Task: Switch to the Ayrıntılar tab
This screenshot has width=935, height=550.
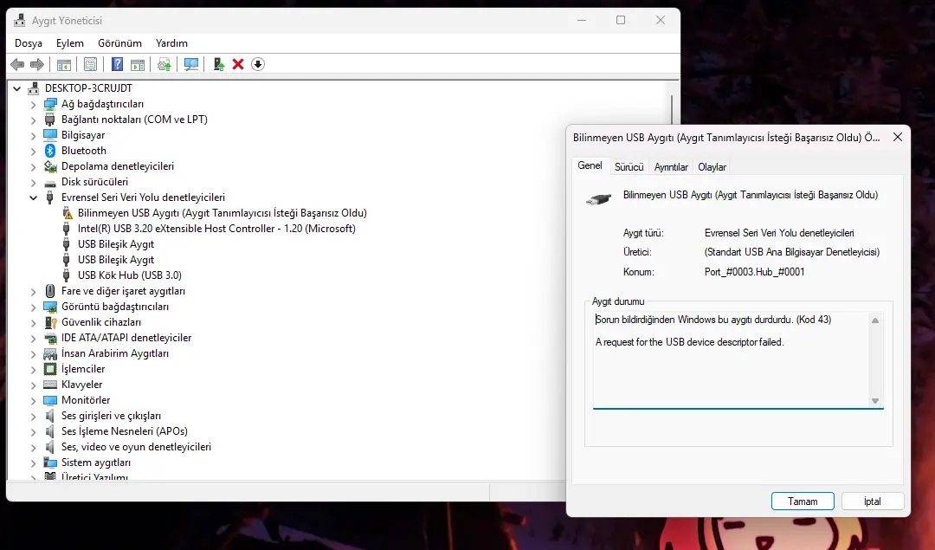Action: point(671,167)
